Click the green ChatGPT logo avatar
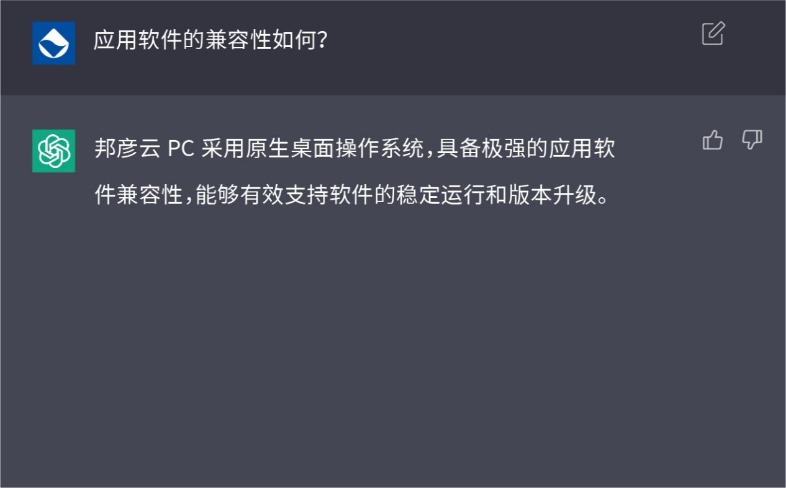Image resolution: width=786 pixels, height=488 pixels. [54, 151]
